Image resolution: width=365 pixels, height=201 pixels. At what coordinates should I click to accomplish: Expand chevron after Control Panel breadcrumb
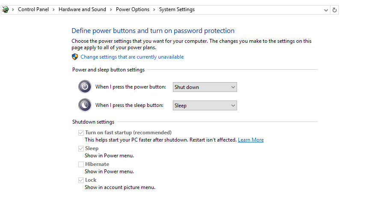tap(53, 9)
